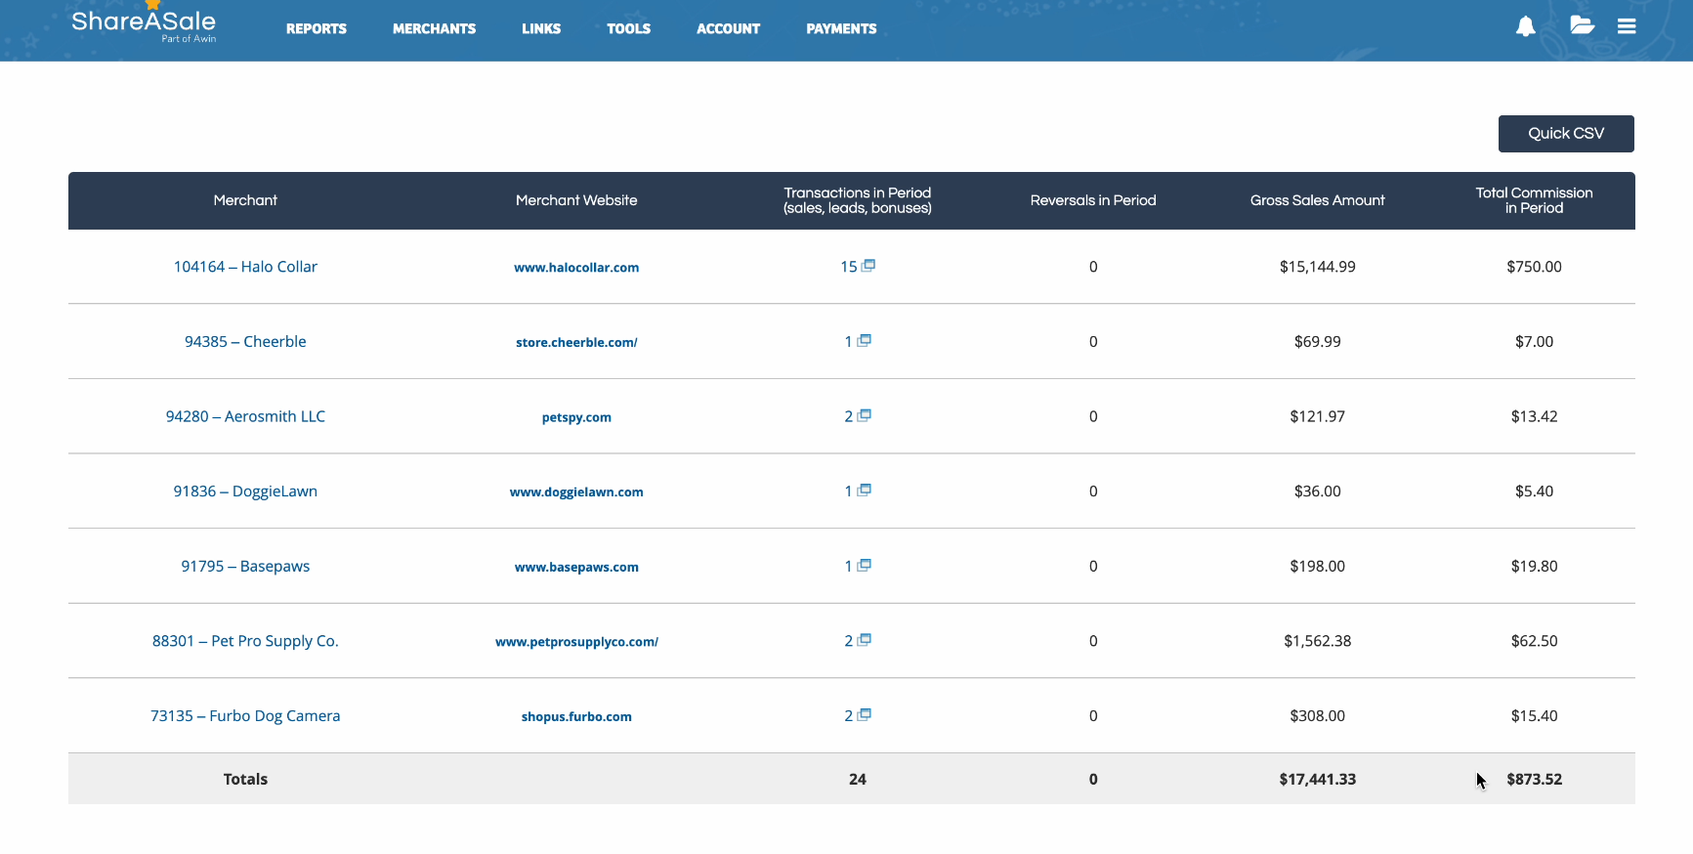Select gross sales value $15,144.99
The image size is (1693, 854).
(1318, 267)
